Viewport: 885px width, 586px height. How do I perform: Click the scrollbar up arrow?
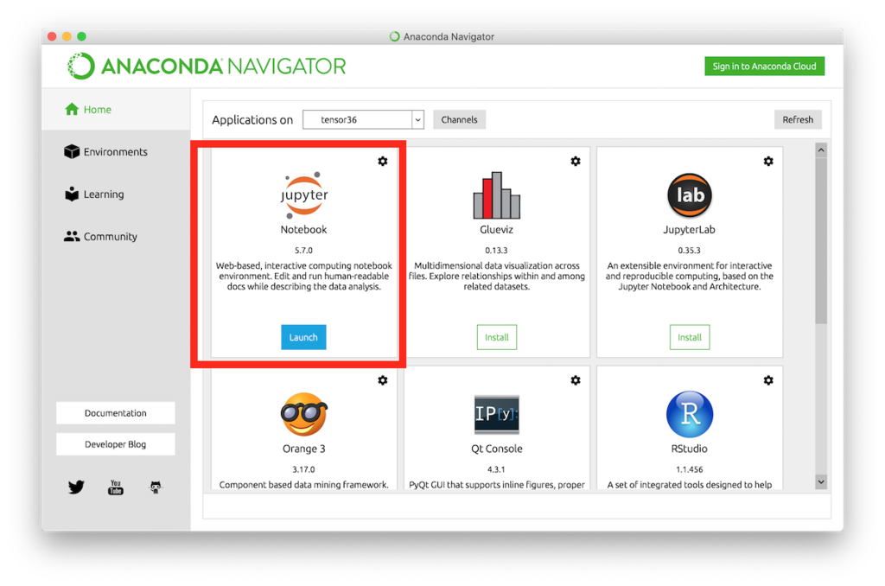[x=821, y=150]
